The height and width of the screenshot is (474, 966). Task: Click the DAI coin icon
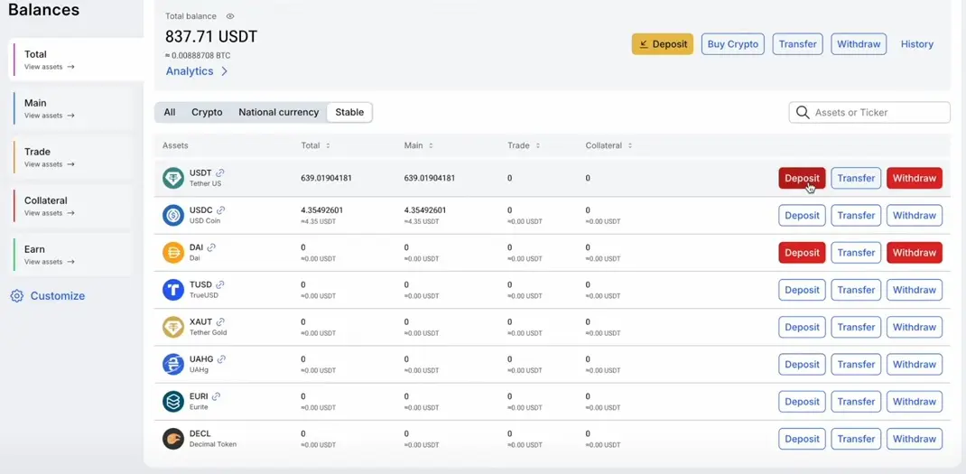173,253
